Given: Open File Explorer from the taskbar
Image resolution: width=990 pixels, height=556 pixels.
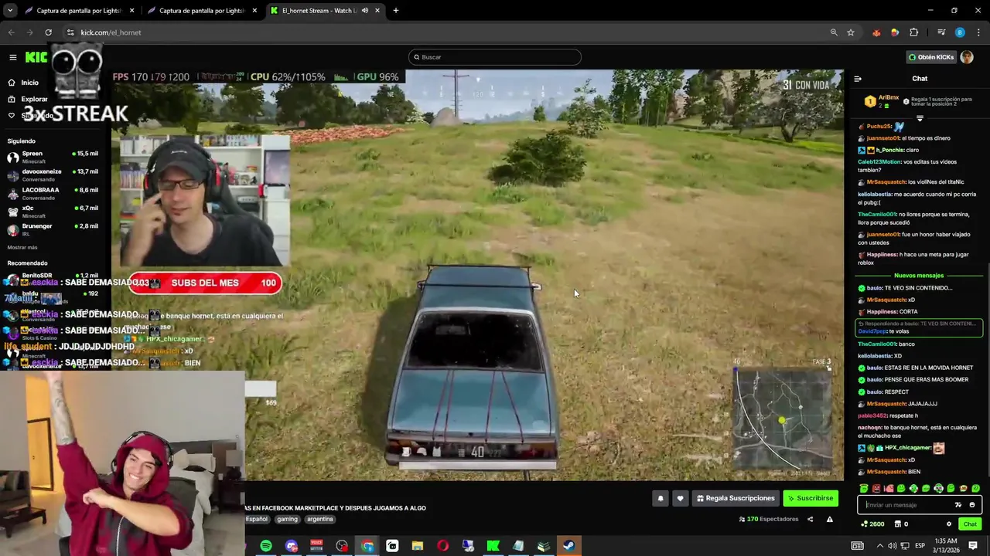Looking at the screenshot, I should [418, 546].
